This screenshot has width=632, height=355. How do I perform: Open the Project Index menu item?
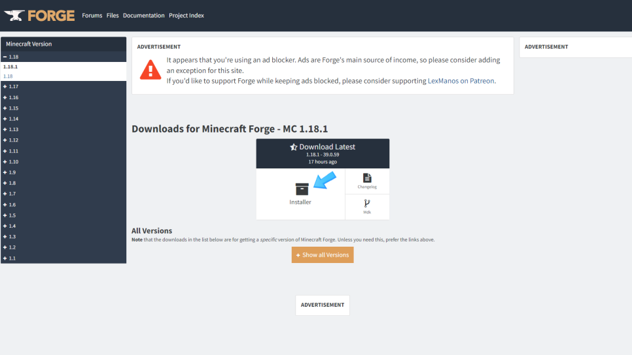click(186, 15)
